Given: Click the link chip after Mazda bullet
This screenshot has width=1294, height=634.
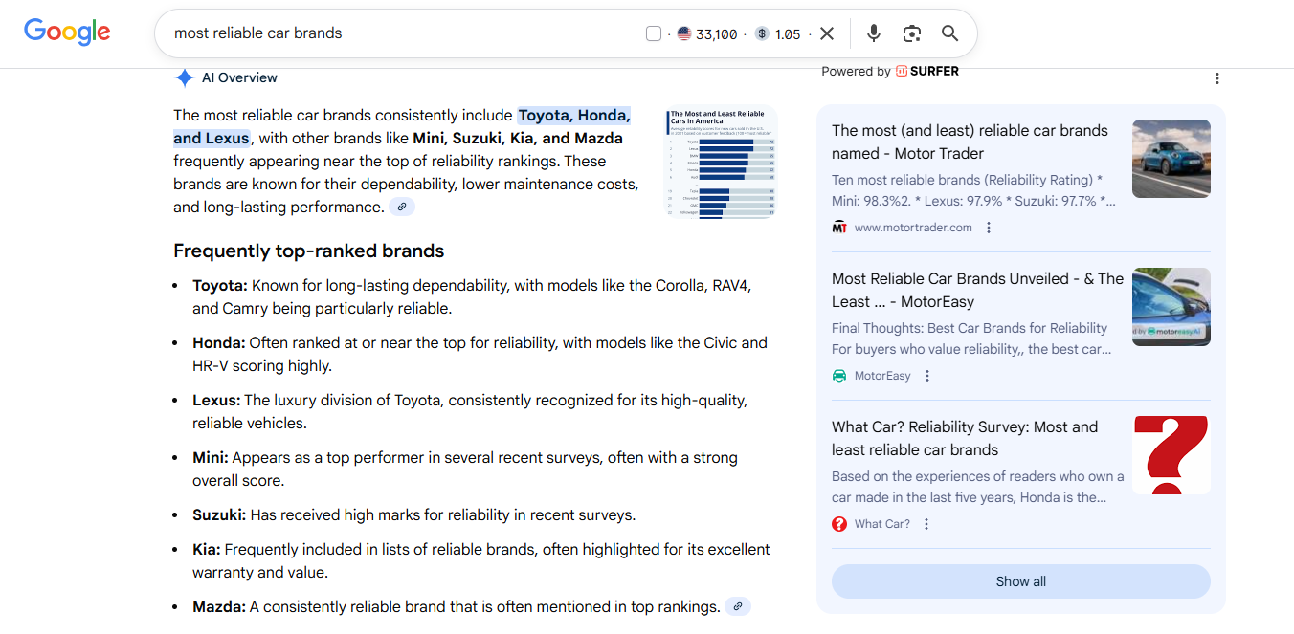Looking at the screenshot, I should [x=738, y=606].
